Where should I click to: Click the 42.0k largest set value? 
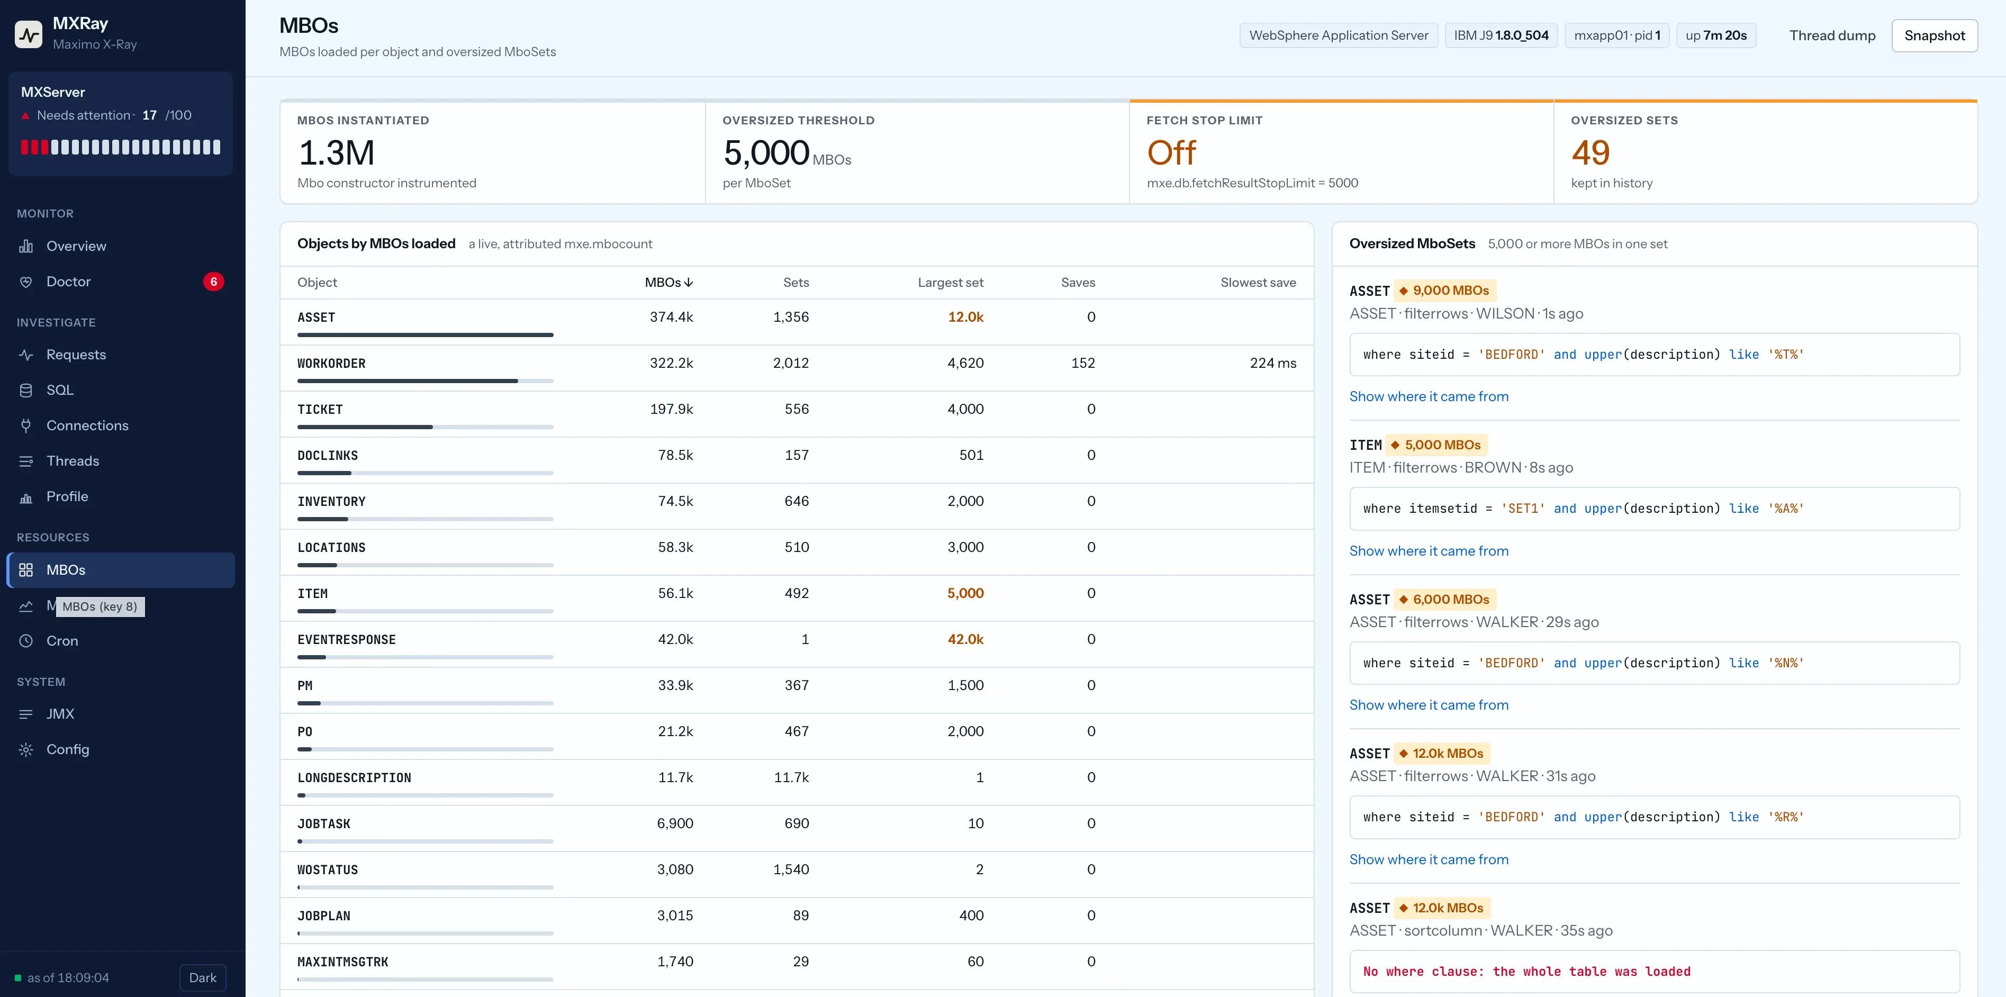965,639
